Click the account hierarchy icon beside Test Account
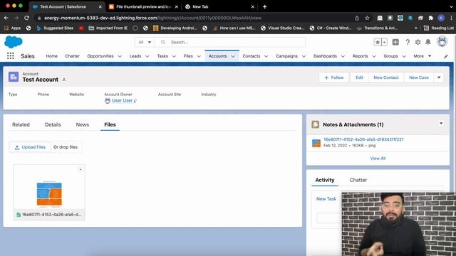Screen dimensions: 456x256 click(64, 79)
